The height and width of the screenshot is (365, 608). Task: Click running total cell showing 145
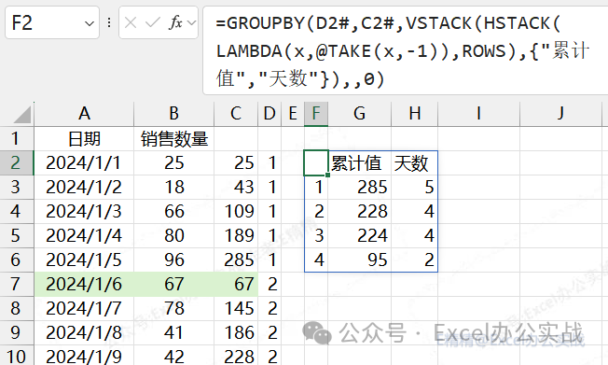[236, 309]
